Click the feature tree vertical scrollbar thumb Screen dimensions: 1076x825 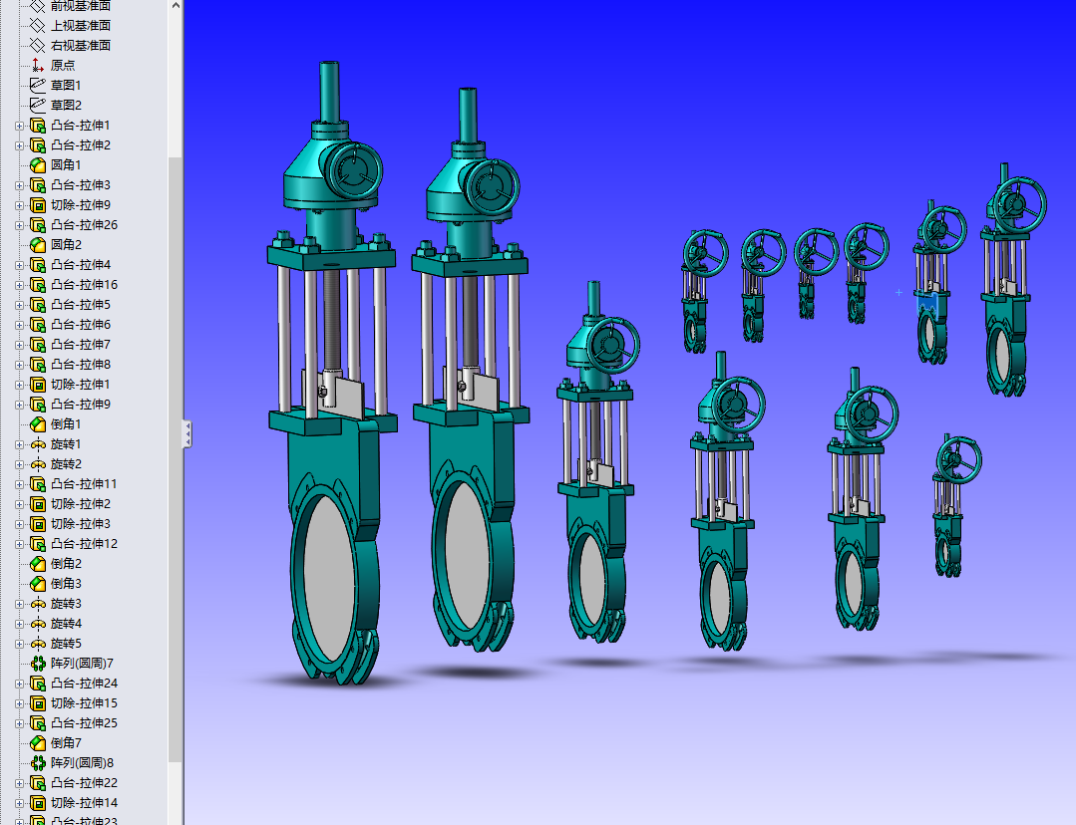[x=176, y=458]
